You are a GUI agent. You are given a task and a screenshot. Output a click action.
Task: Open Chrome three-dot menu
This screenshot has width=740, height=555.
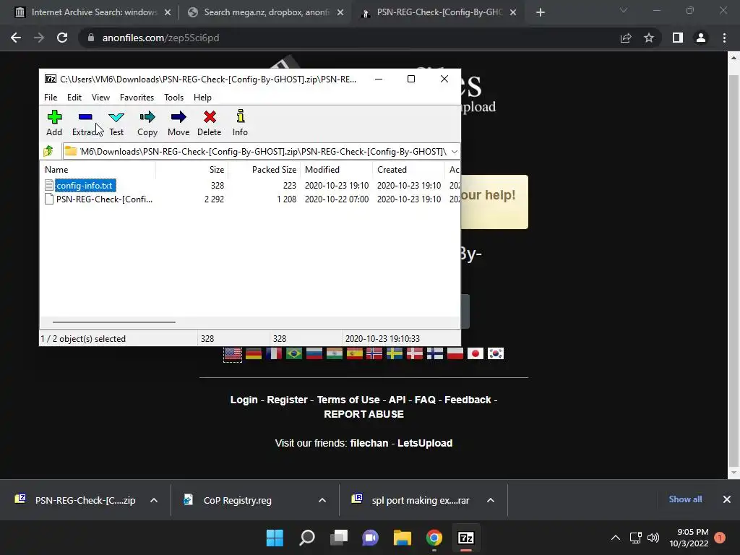(724, 38)
